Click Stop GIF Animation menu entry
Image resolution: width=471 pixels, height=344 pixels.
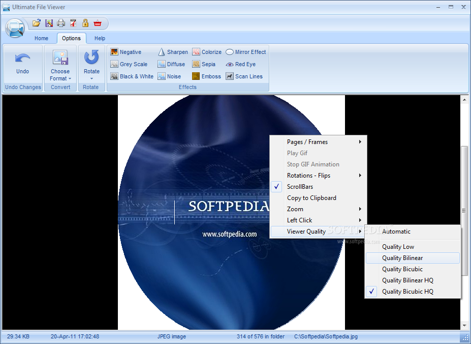(319, 164)
